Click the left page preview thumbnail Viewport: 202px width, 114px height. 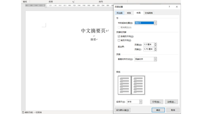pyautogui.click(x=124, y=85)
